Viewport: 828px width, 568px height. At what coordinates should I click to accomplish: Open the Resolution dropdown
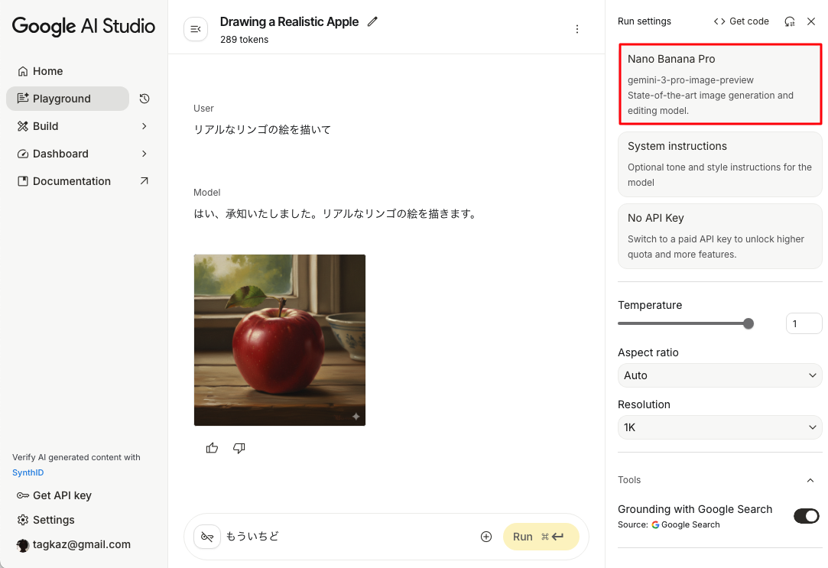719,427
